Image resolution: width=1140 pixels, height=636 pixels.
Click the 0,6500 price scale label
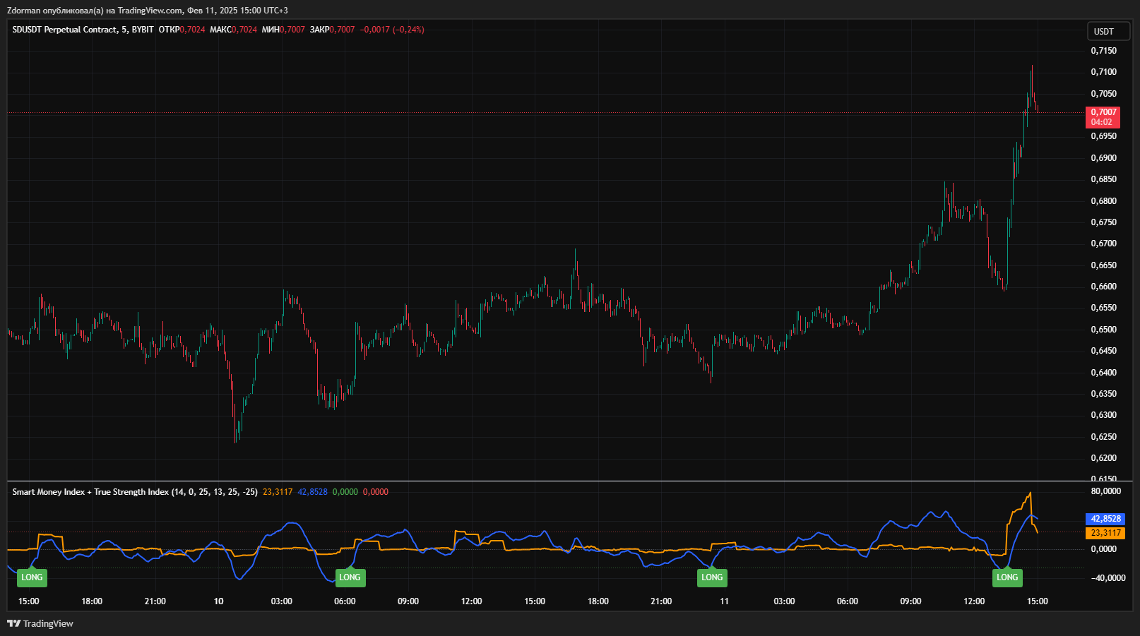[1104, 330]
